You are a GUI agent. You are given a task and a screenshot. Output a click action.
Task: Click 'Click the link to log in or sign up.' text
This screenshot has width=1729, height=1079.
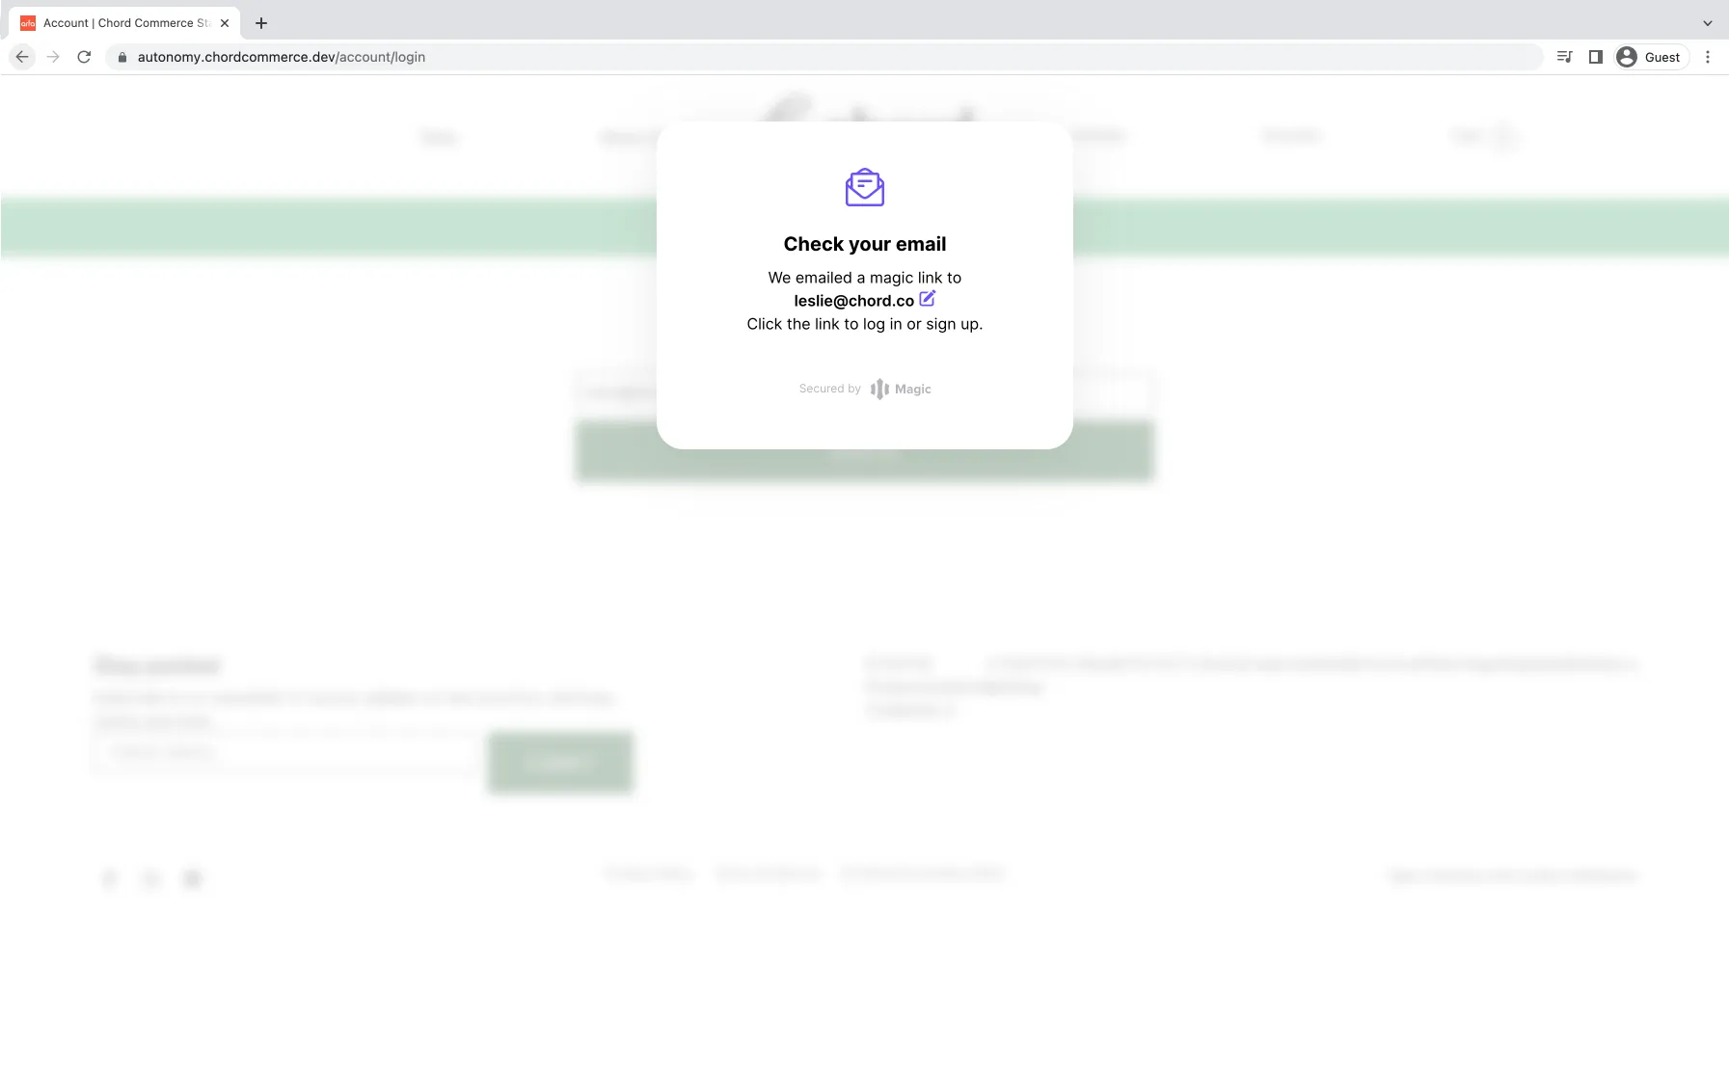click(x=865, y=324)
